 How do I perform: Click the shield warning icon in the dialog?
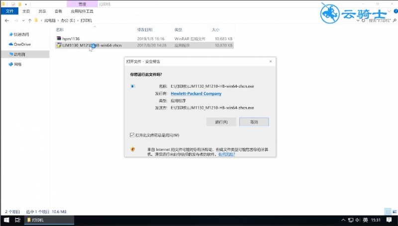click(x=132, y=149)
